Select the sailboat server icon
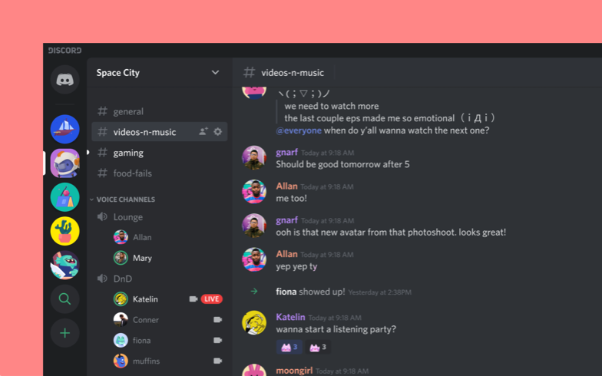Viewport: 602px width, 376px height. (64, 129)
